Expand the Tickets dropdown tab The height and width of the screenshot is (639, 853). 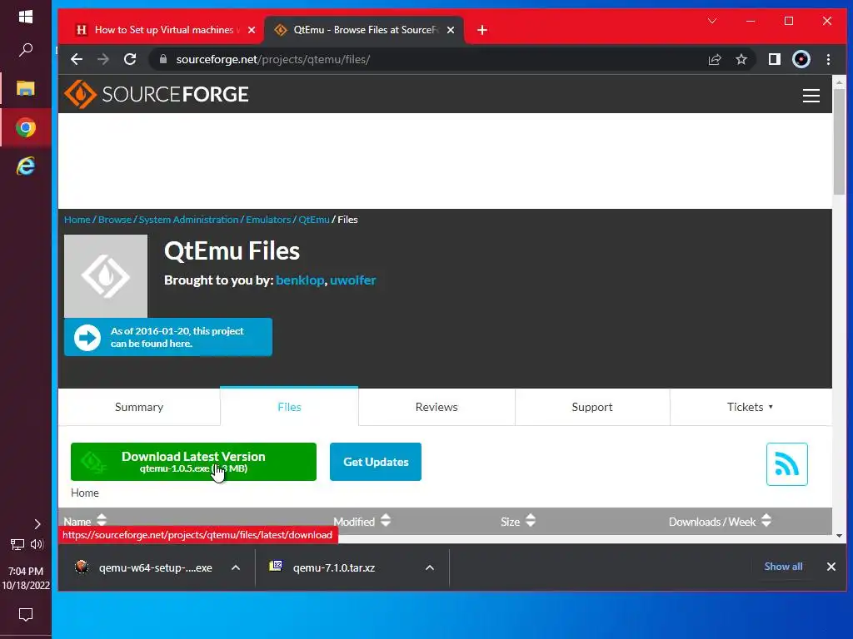pos(751,407)
